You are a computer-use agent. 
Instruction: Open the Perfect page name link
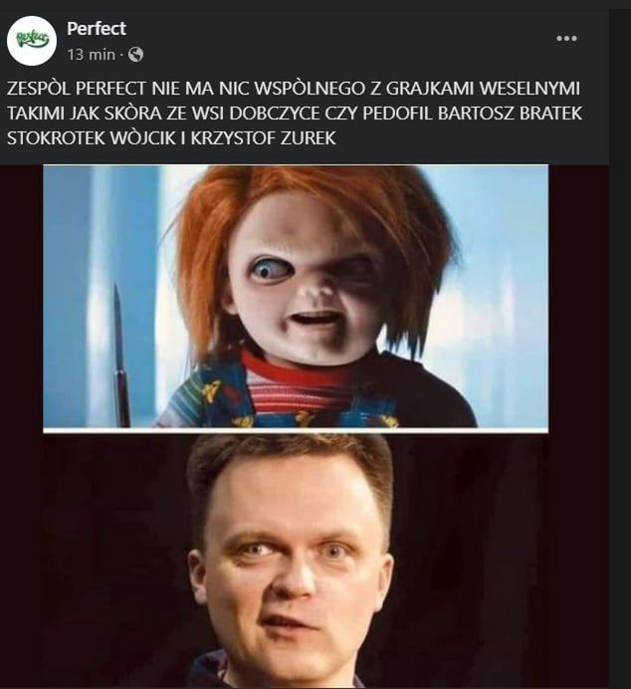[97, 29]
